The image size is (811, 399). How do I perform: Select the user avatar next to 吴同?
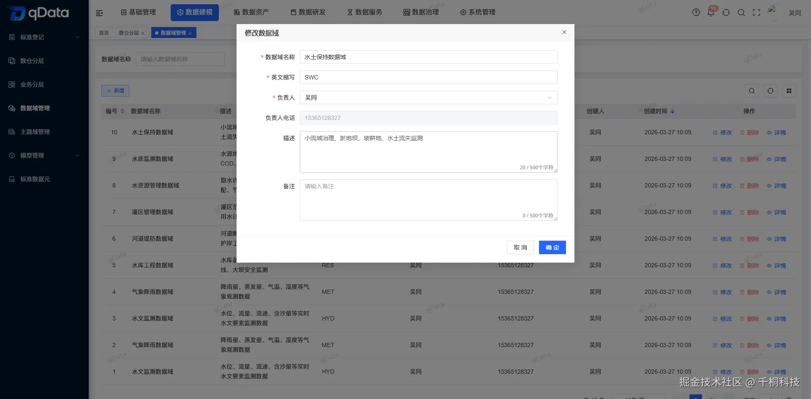(774, 11)
